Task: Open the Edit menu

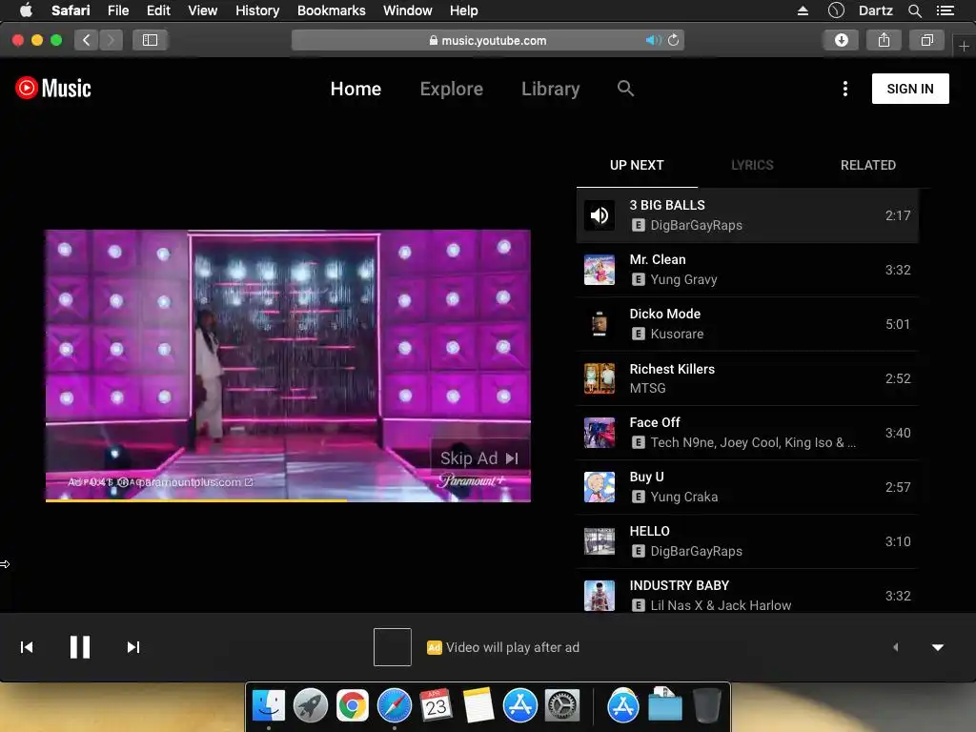Action: [x=158, y=10]
